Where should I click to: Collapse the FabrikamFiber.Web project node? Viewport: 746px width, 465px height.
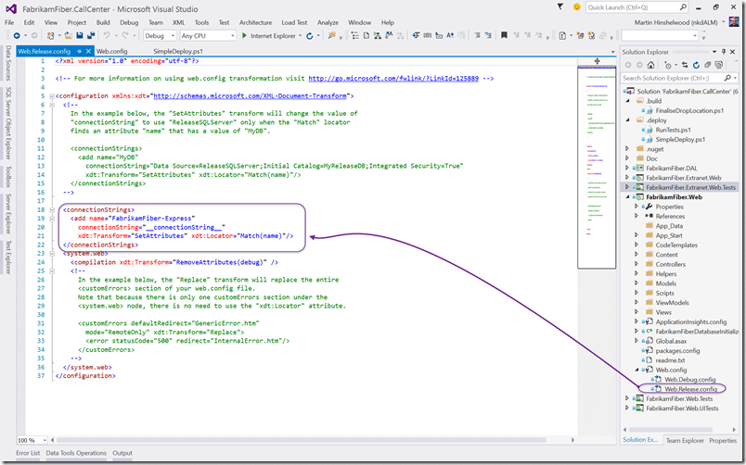tap(627, 196)
